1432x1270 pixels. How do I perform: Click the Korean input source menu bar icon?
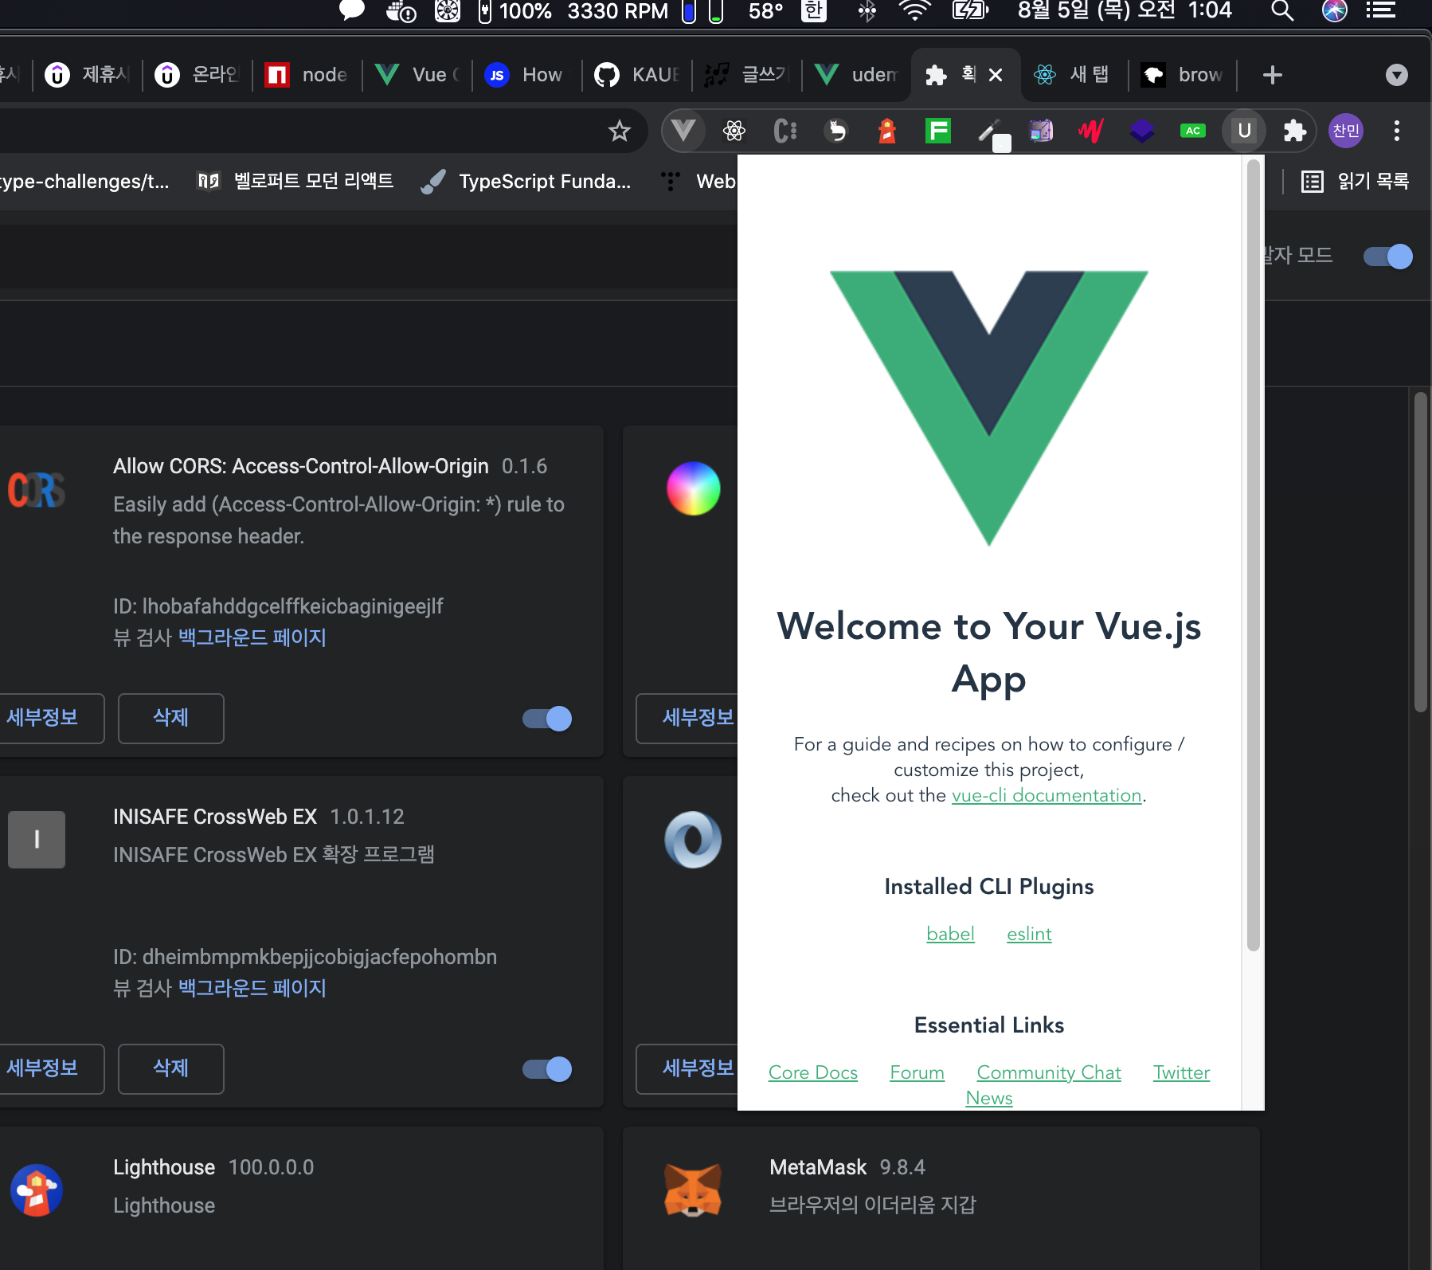point(813,11)
